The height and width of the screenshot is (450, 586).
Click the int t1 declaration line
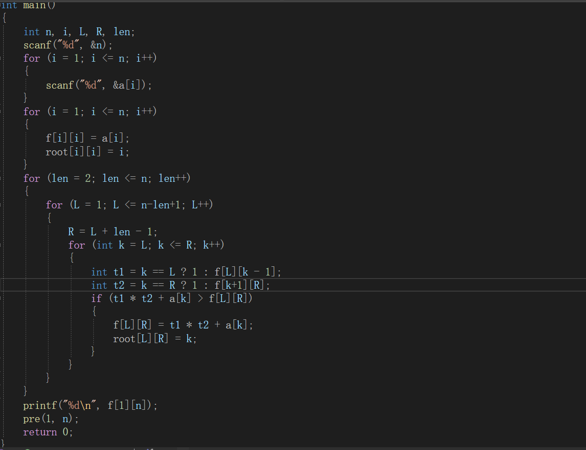pos(186,272)
